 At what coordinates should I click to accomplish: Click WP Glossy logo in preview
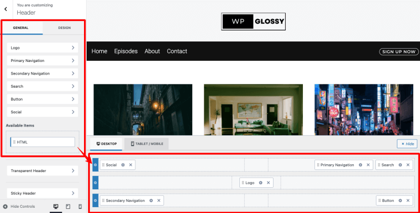[x=254, y=22]
